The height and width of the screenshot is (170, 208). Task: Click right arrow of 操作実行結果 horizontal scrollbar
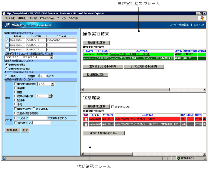click(x=205, y=90)
